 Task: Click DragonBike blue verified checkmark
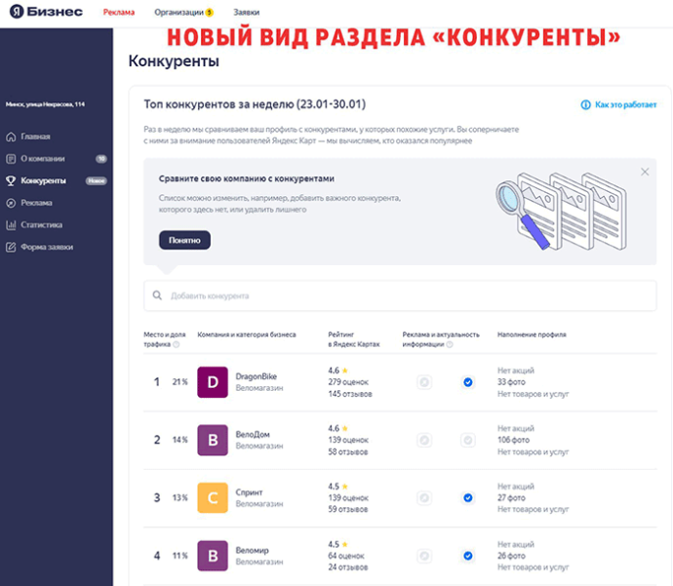(468, 382)
